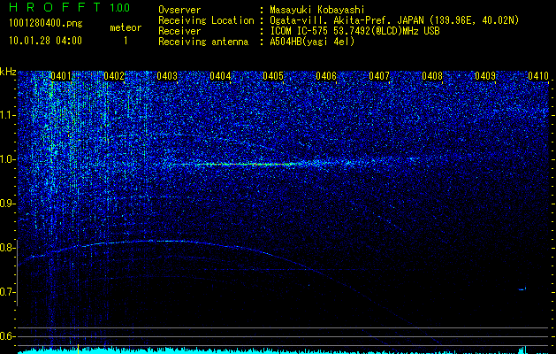Click the A504HB(yagi 4el) antenna text
The height and width of the screenshot is (354, 556).
(x=312, y=42)
